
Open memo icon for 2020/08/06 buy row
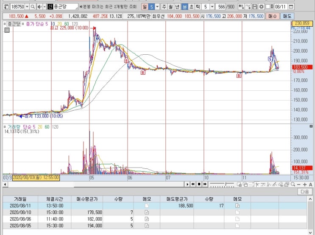[x=147, y=219]
